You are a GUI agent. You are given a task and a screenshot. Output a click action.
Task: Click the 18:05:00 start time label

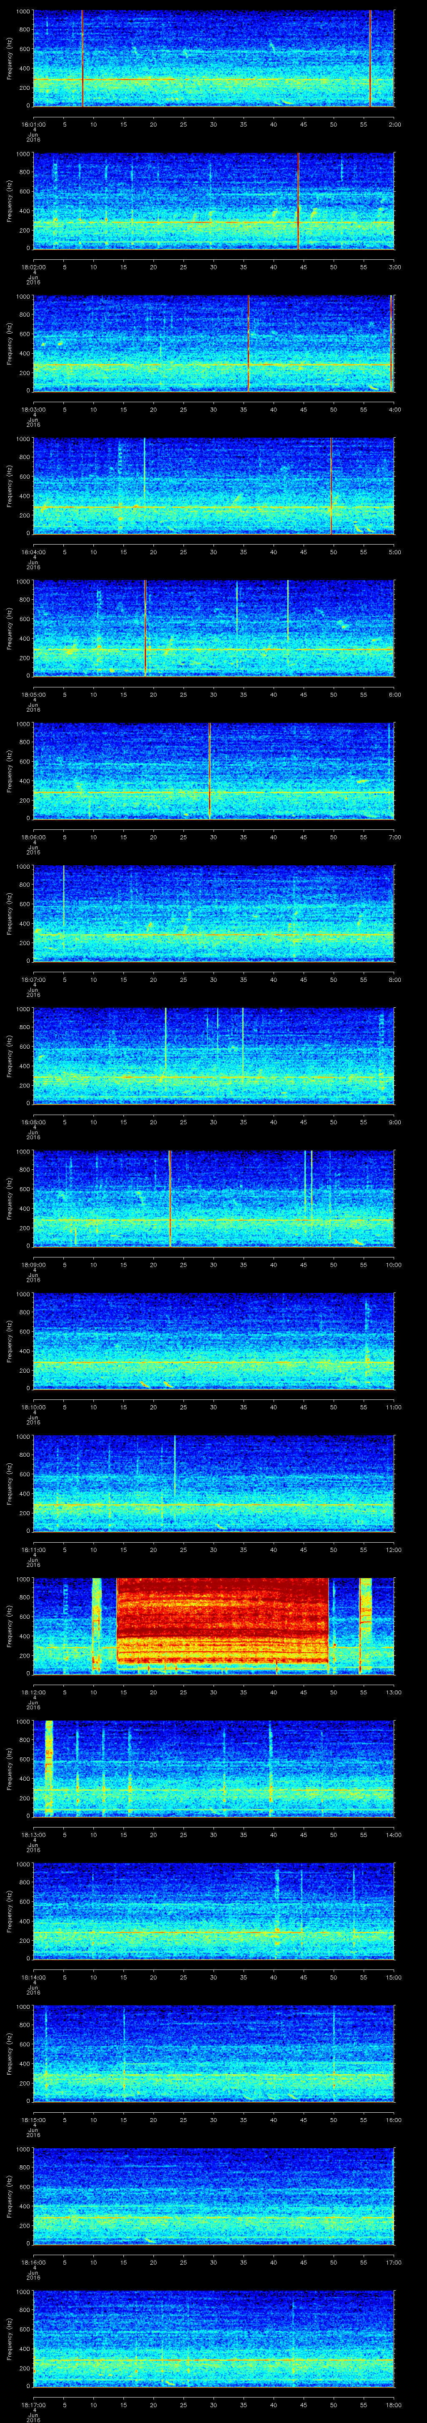(33, 694)
